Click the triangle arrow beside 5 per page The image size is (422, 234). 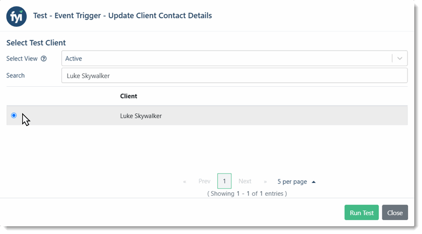[314, 182]
